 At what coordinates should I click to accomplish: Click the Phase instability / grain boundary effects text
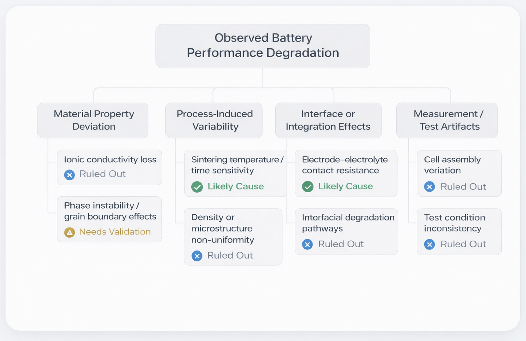click(x=110, y=211)
